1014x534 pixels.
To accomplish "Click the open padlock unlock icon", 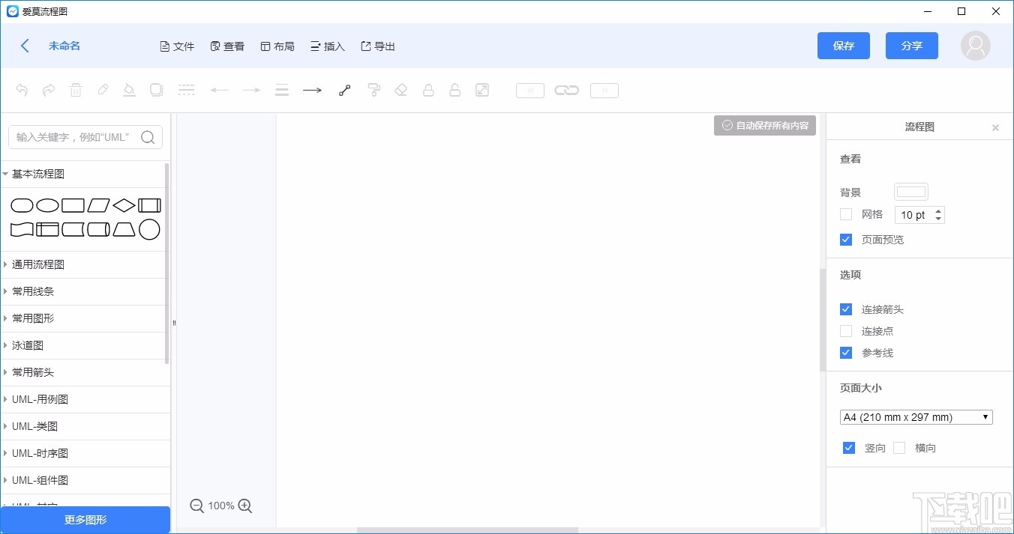I will [x=454, y=91].
